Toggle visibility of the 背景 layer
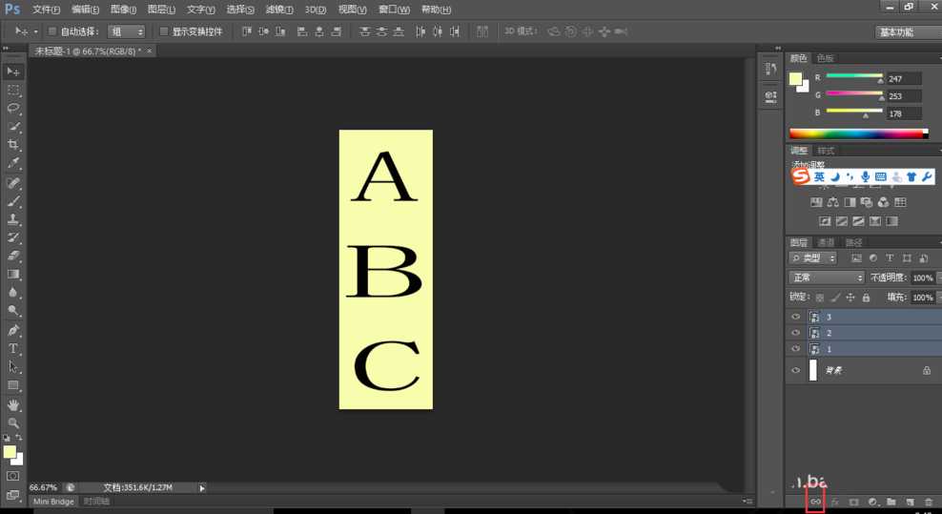Viewport: 942px width, 514px height. click(x=796, y=370)
